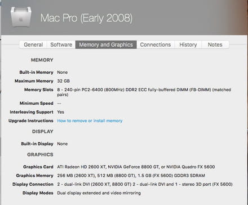Go to the Connections tab
This screenshot has height=205, width=248.
coord(156,44)
